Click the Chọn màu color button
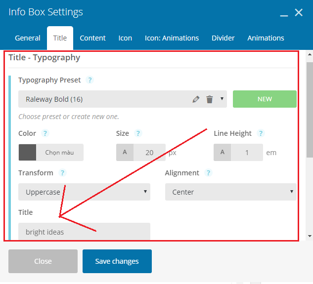The image size is (313, 284). (x=60, y=152)
